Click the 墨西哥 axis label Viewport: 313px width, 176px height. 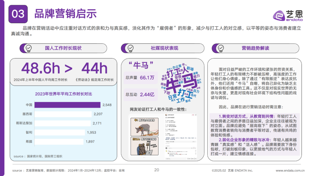(x=27, y=114)
